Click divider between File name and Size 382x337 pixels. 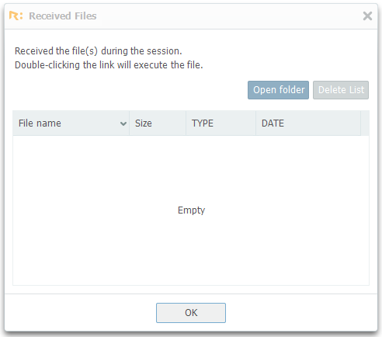coord(130,123)
